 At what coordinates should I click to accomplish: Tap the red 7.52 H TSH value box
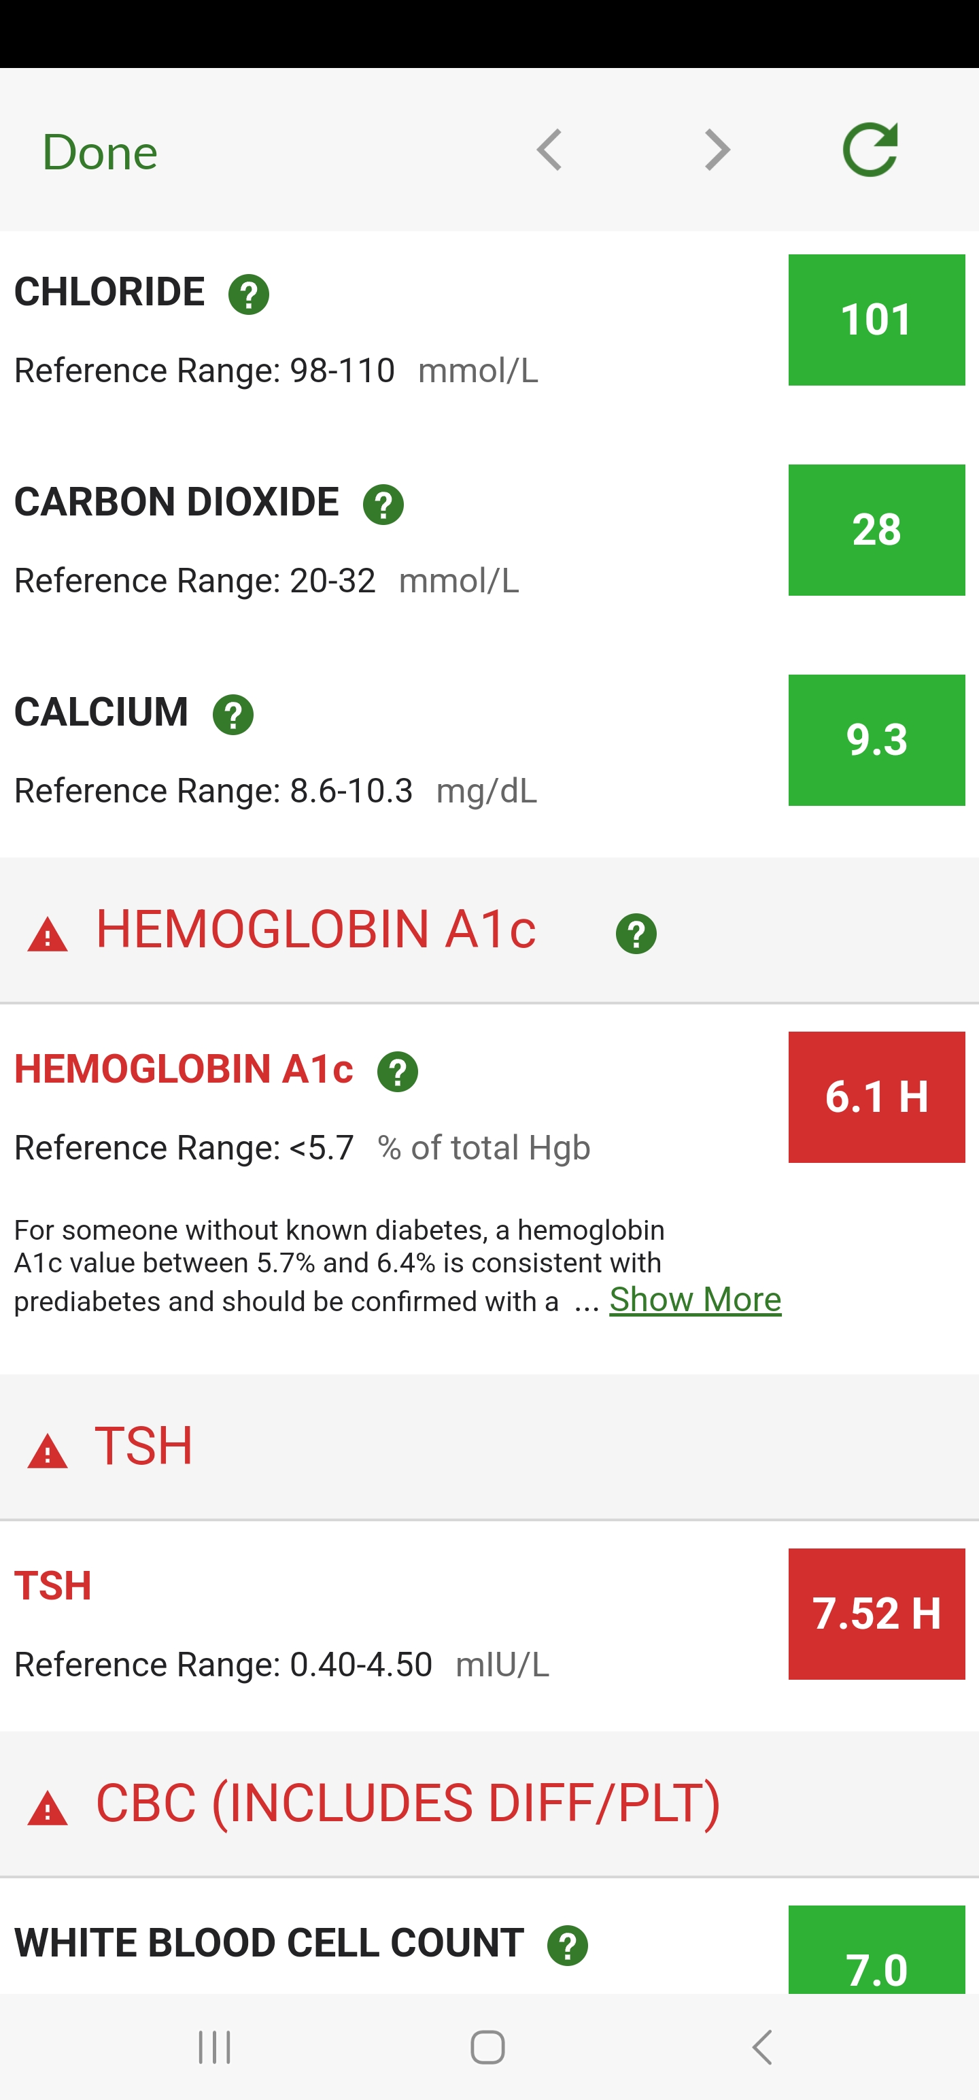click(876, 1613)
